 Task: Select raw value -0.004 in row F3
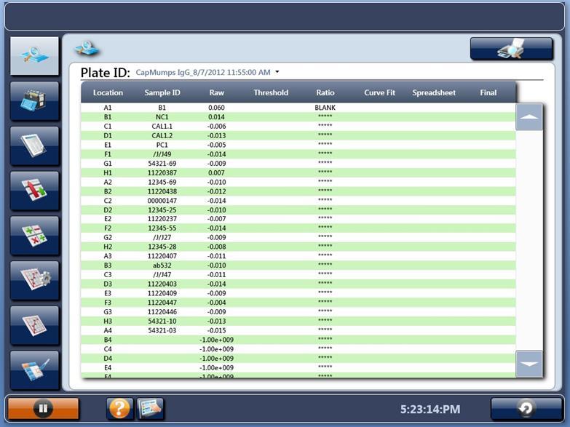[217, 303]
